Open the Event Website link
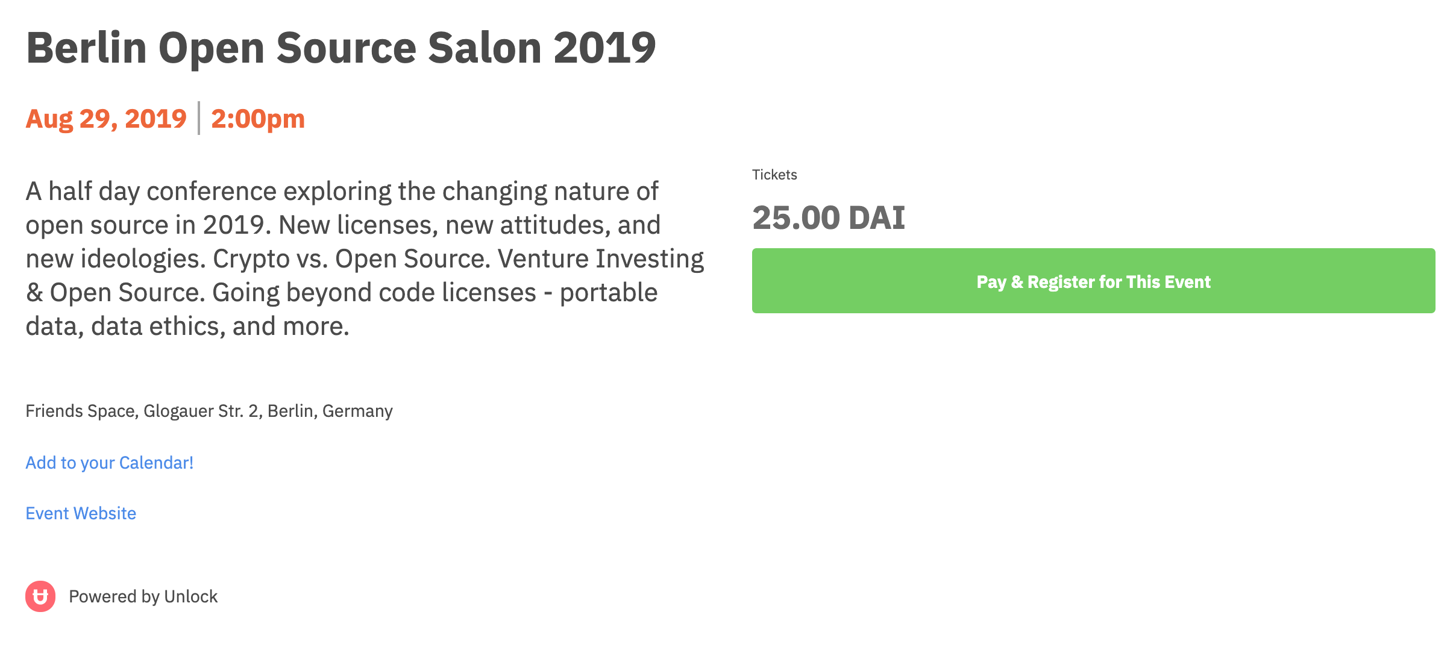Viewport: 1456px width, 653px height. coord(81,513)
